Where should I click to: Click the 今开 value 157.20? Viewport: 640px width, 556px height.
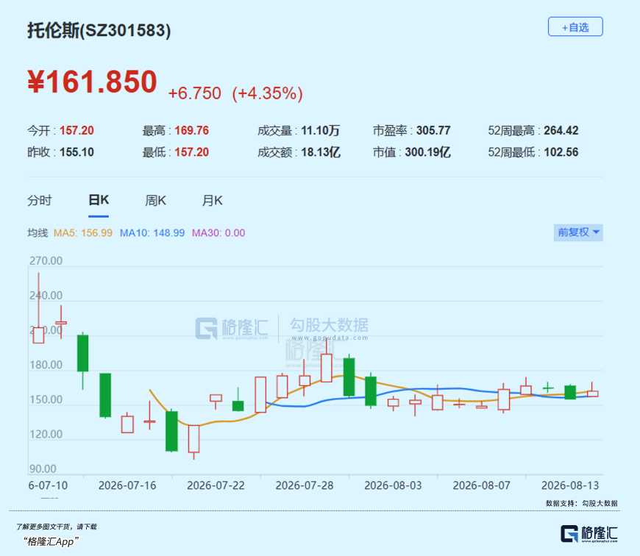tap(77, 130)
